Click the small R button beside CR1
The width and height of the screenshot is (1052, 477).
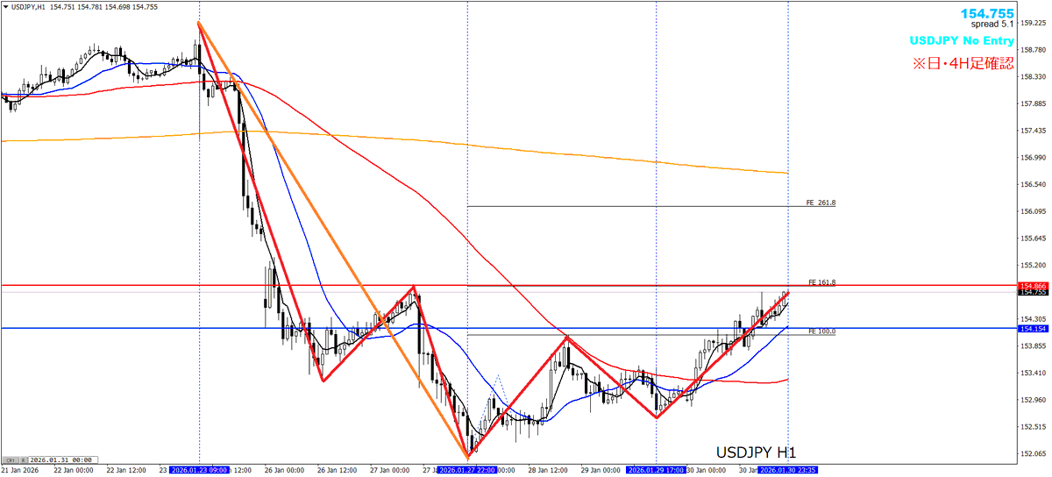pyautogui.click(x=23, y=459)
